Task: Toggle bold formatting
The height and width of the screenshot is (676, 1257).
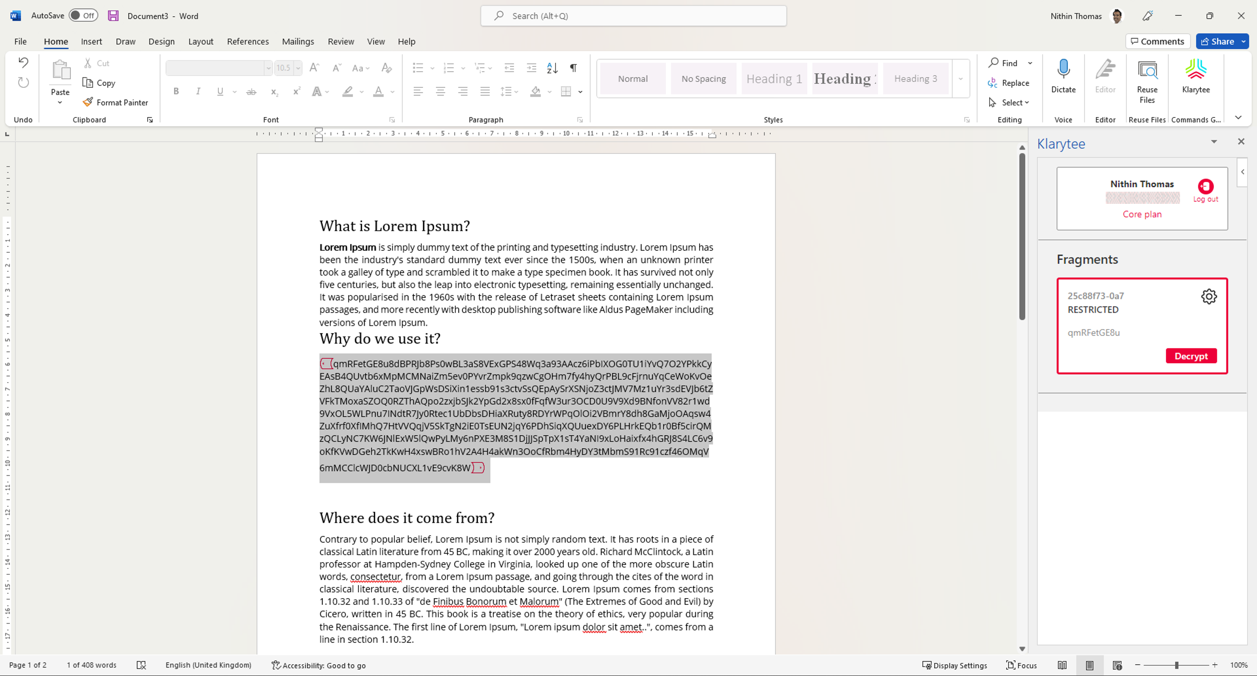Action: click(x=176, y=91)
